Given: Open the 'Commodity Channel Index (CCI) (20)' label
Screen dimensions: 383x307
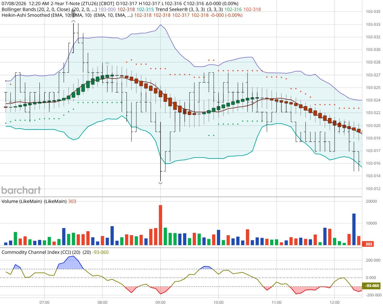Looking at the screenshot, I should pos(41,252).
